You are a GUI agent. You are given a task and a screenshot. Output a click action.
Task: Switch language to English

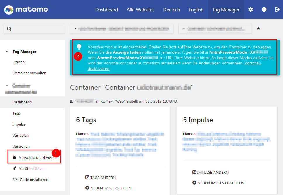coord(196,10)
